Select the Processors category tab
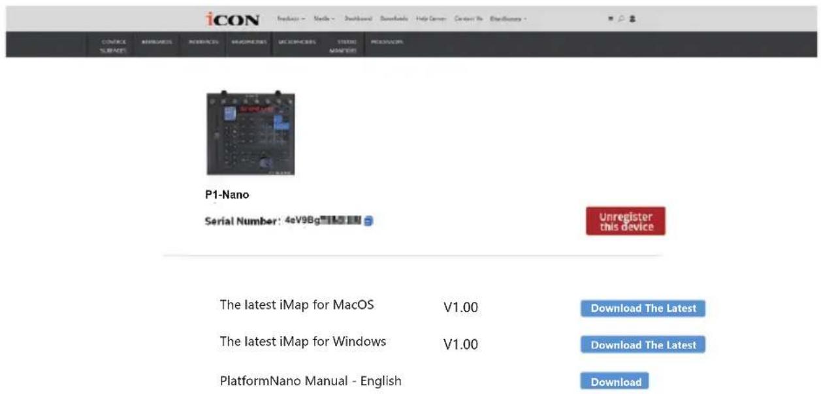This screenshot has width=821, height=394. point(387,42)
